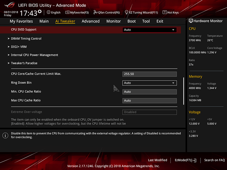Click the Min. CPU Cache Ratio field
This screenshot has height=170, width=227.
[149, 92]
